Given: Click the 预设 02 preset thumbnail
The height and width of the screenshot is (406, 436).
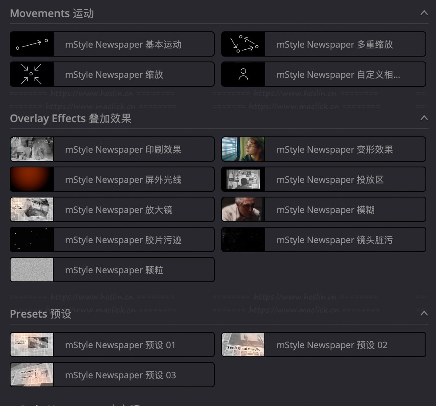Looking at the screenshot, I should click(243, 345).
